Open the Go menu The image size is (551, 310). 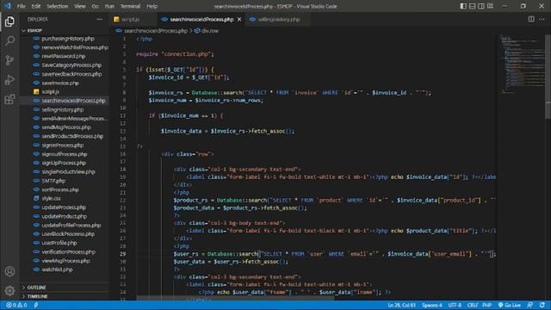[x=96, y=6]
